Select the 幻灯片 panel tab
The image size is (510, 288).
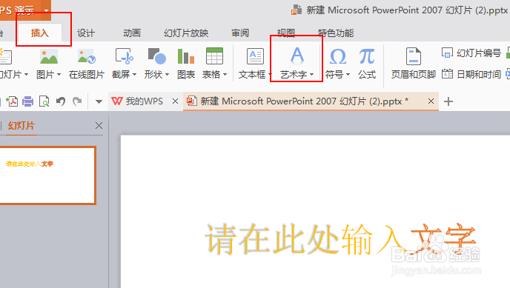21,126
